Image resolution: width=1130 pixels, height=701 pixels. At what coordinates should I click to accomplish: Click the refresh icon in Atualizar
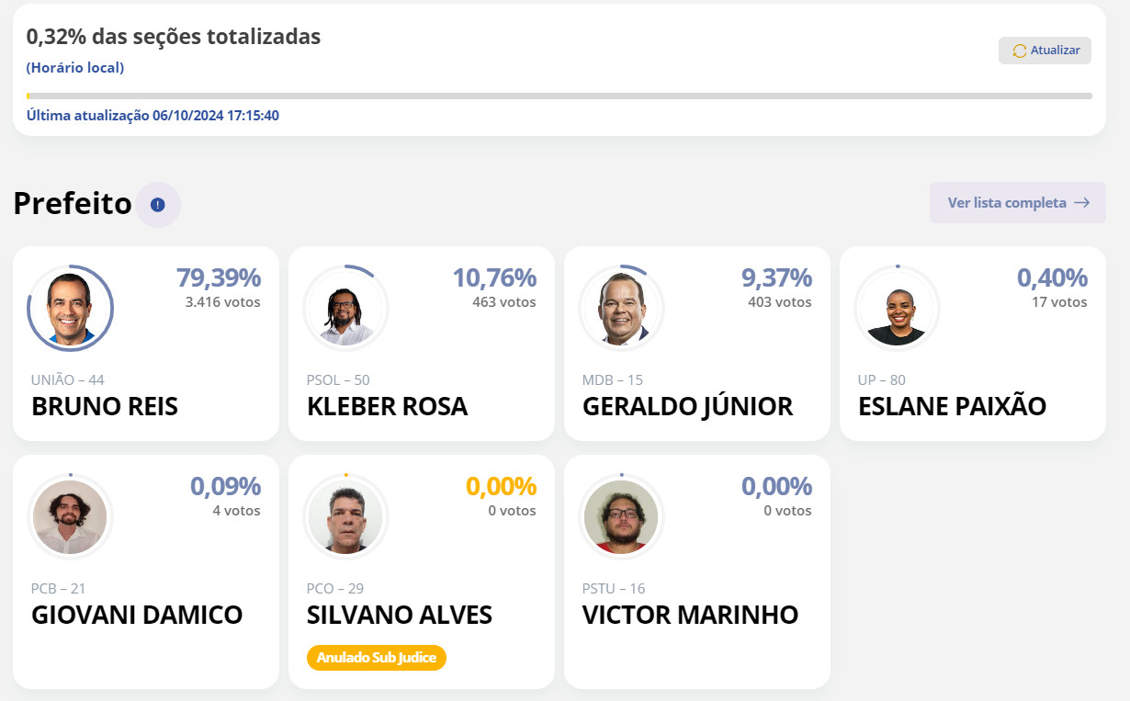1019,51
